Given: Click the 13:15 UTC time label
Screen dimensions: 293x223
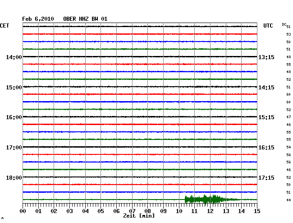Looking at the screenshot, I should 266,57.
